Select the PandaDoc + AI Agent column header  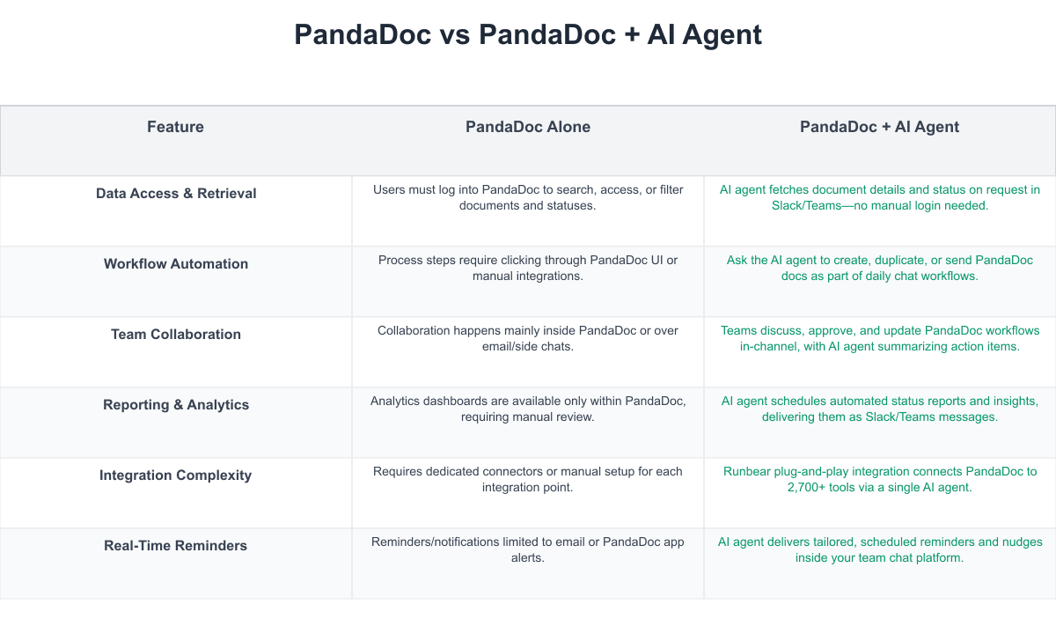pyautogui.click(x=879, y=127)
